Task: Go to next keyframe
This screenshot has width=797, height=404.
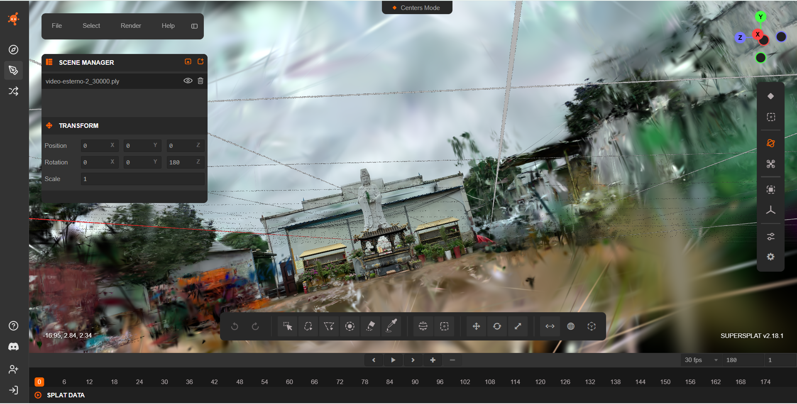Action: tap(413, 360)
